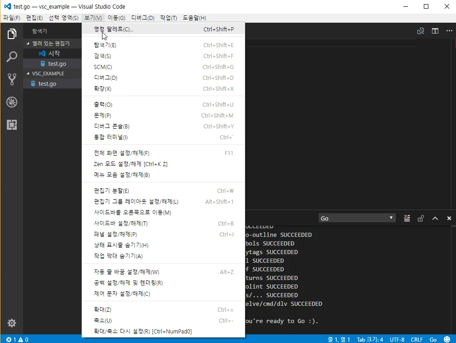Click the Go file icon for test.go in VSC_EXAMPLE
This screenshot has width=456, height=343.
click(x=33, y=83)
